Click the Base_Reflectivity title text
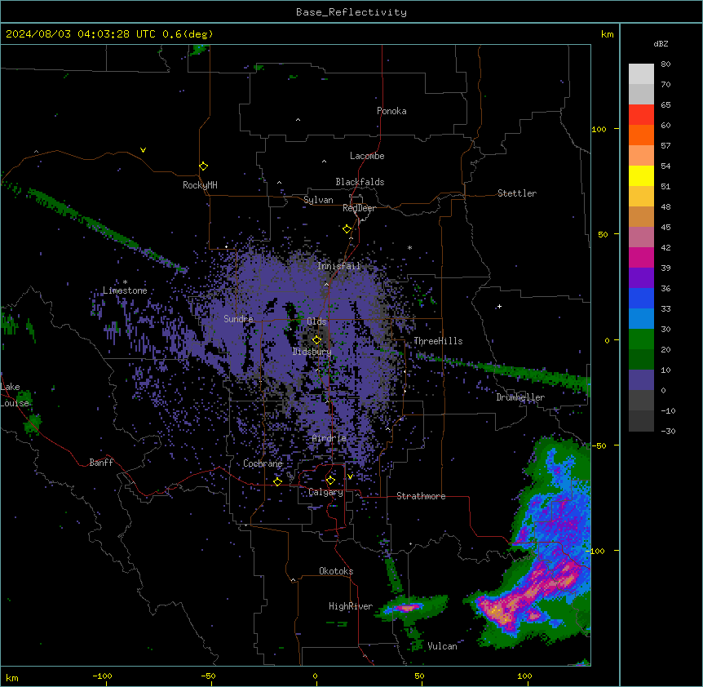The width and height of the screenshot is (703, 687). [x=351, y=12]
